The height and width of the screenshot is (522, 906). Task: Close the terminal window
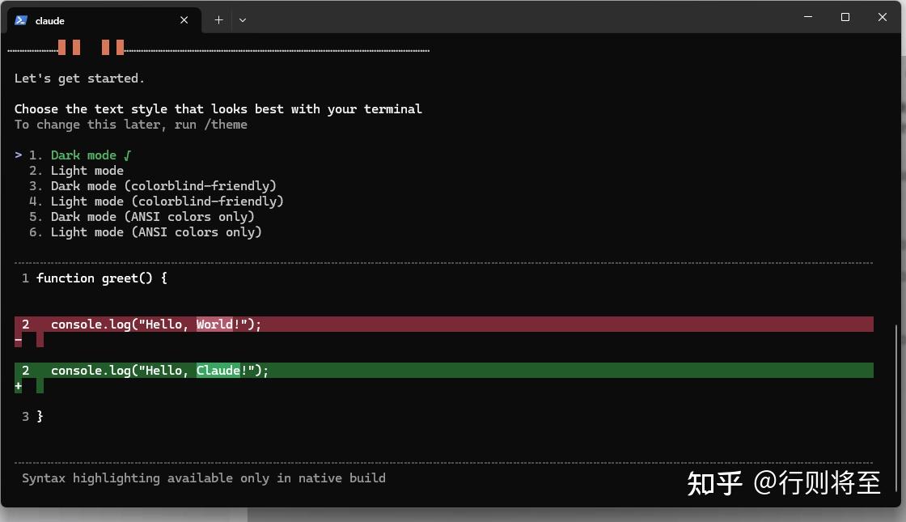pos(883,17)
